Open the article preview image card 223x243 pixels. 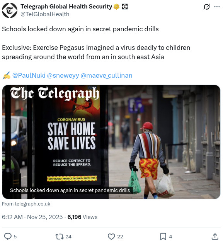click(x=111, y=142)
